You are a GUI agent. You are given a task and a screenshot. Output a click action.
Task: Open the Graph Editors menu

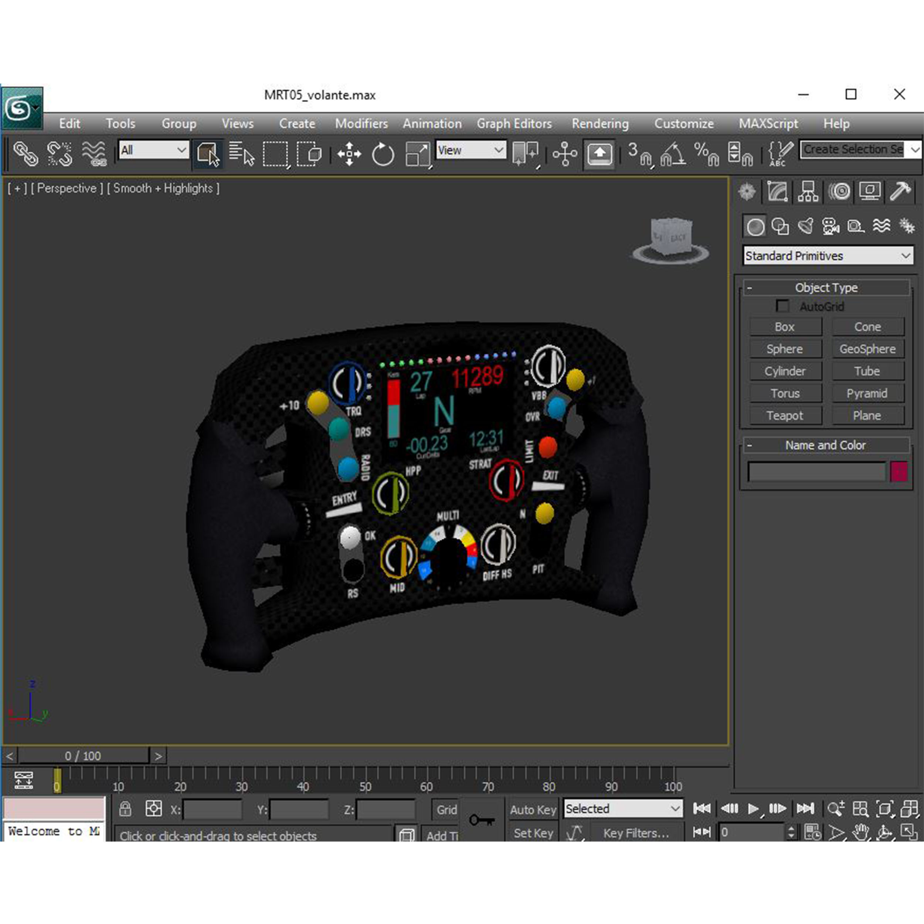[x=514, y=123]
